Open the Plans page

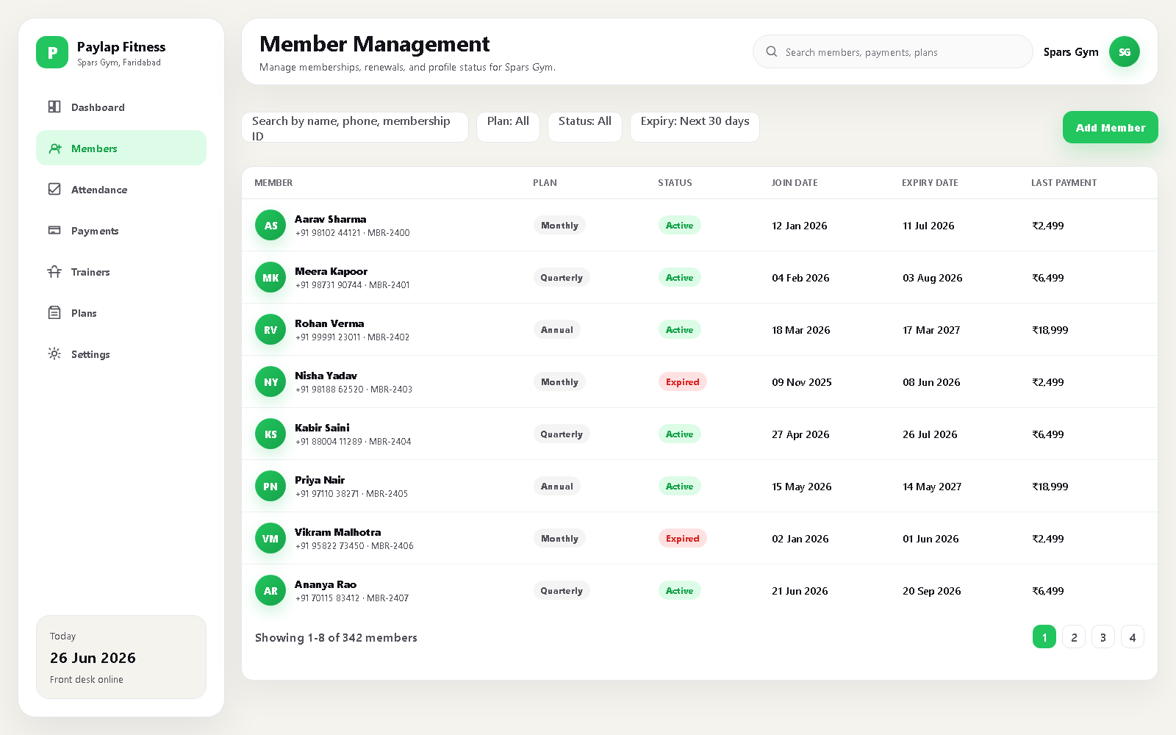[121, 312]
